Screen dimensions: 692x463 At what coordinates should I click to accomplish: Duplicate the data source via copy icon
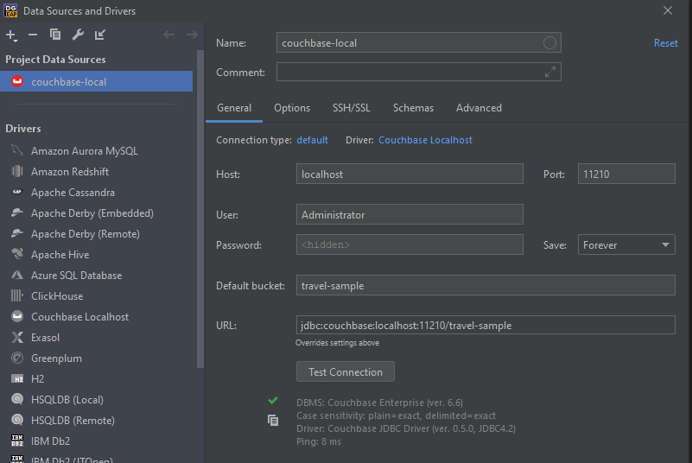click(55, 35)
